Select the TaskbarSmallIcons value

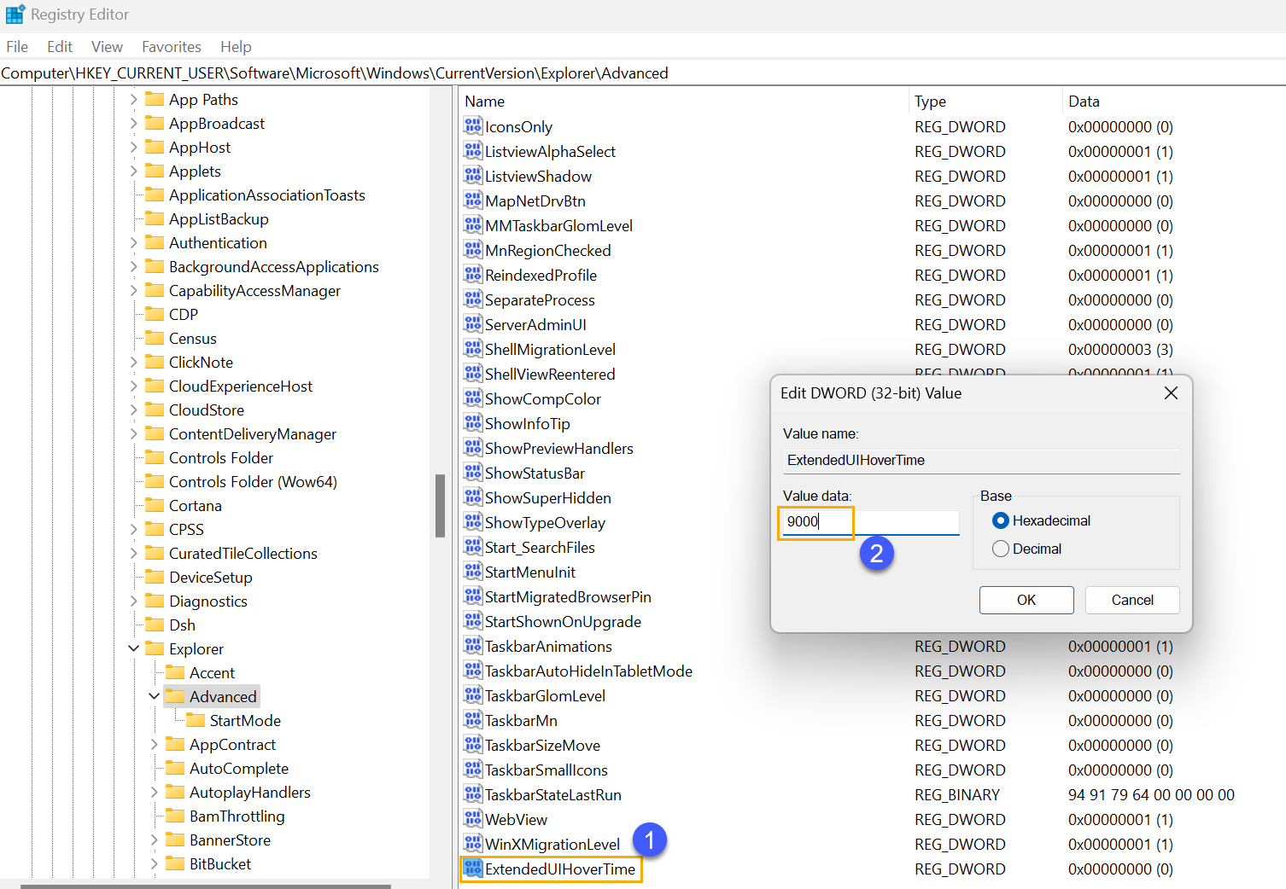click(x=547, y=770)
